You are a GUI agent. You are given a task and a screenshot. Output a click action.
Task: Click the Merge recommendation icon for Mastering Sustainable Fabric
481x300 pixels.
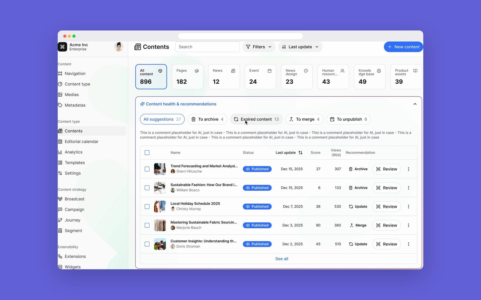click(x=351, y=225)
